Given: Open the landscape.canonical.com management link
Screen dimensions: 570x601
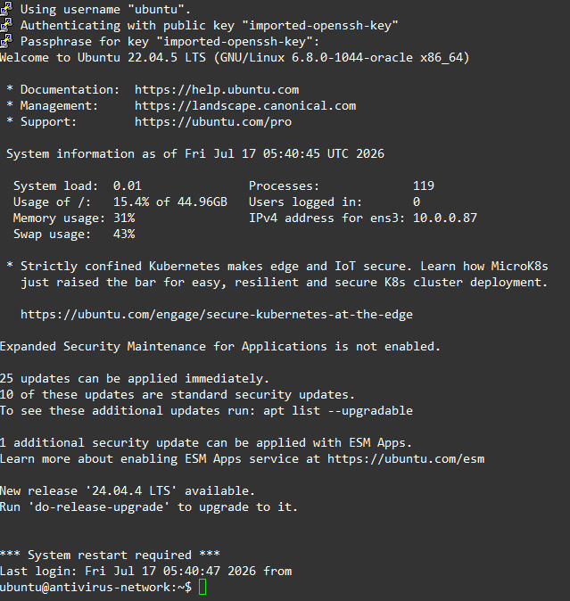Looking at the screenshot, I should coord(245,106).
